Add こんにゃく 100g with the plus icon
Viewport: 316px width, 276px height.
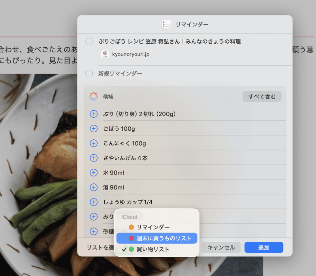[94, 143]
